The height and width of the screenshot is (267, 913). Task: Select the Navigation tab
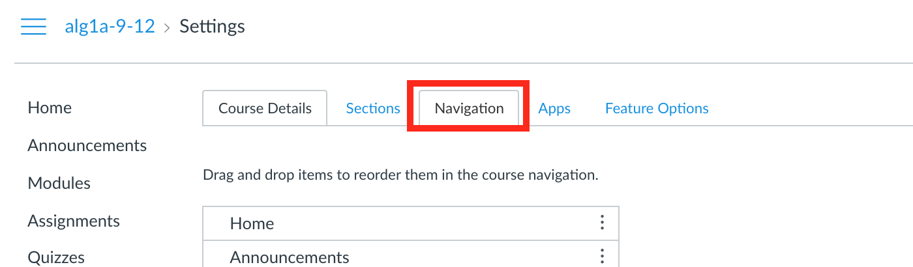pyautogui.click(x=469, y=108)
